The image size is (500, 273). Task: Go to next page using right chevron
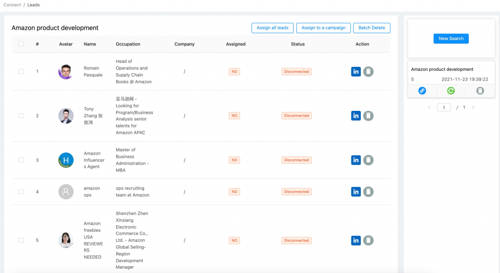point(473,107)
